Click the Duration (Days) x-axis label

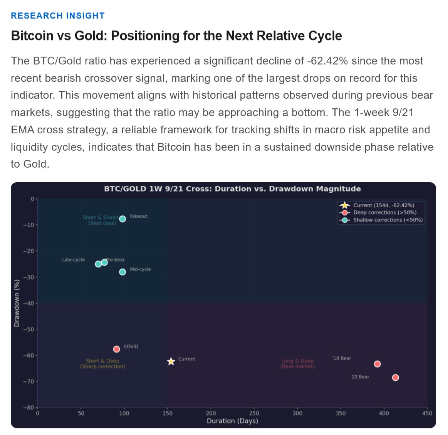click(232, 421)
